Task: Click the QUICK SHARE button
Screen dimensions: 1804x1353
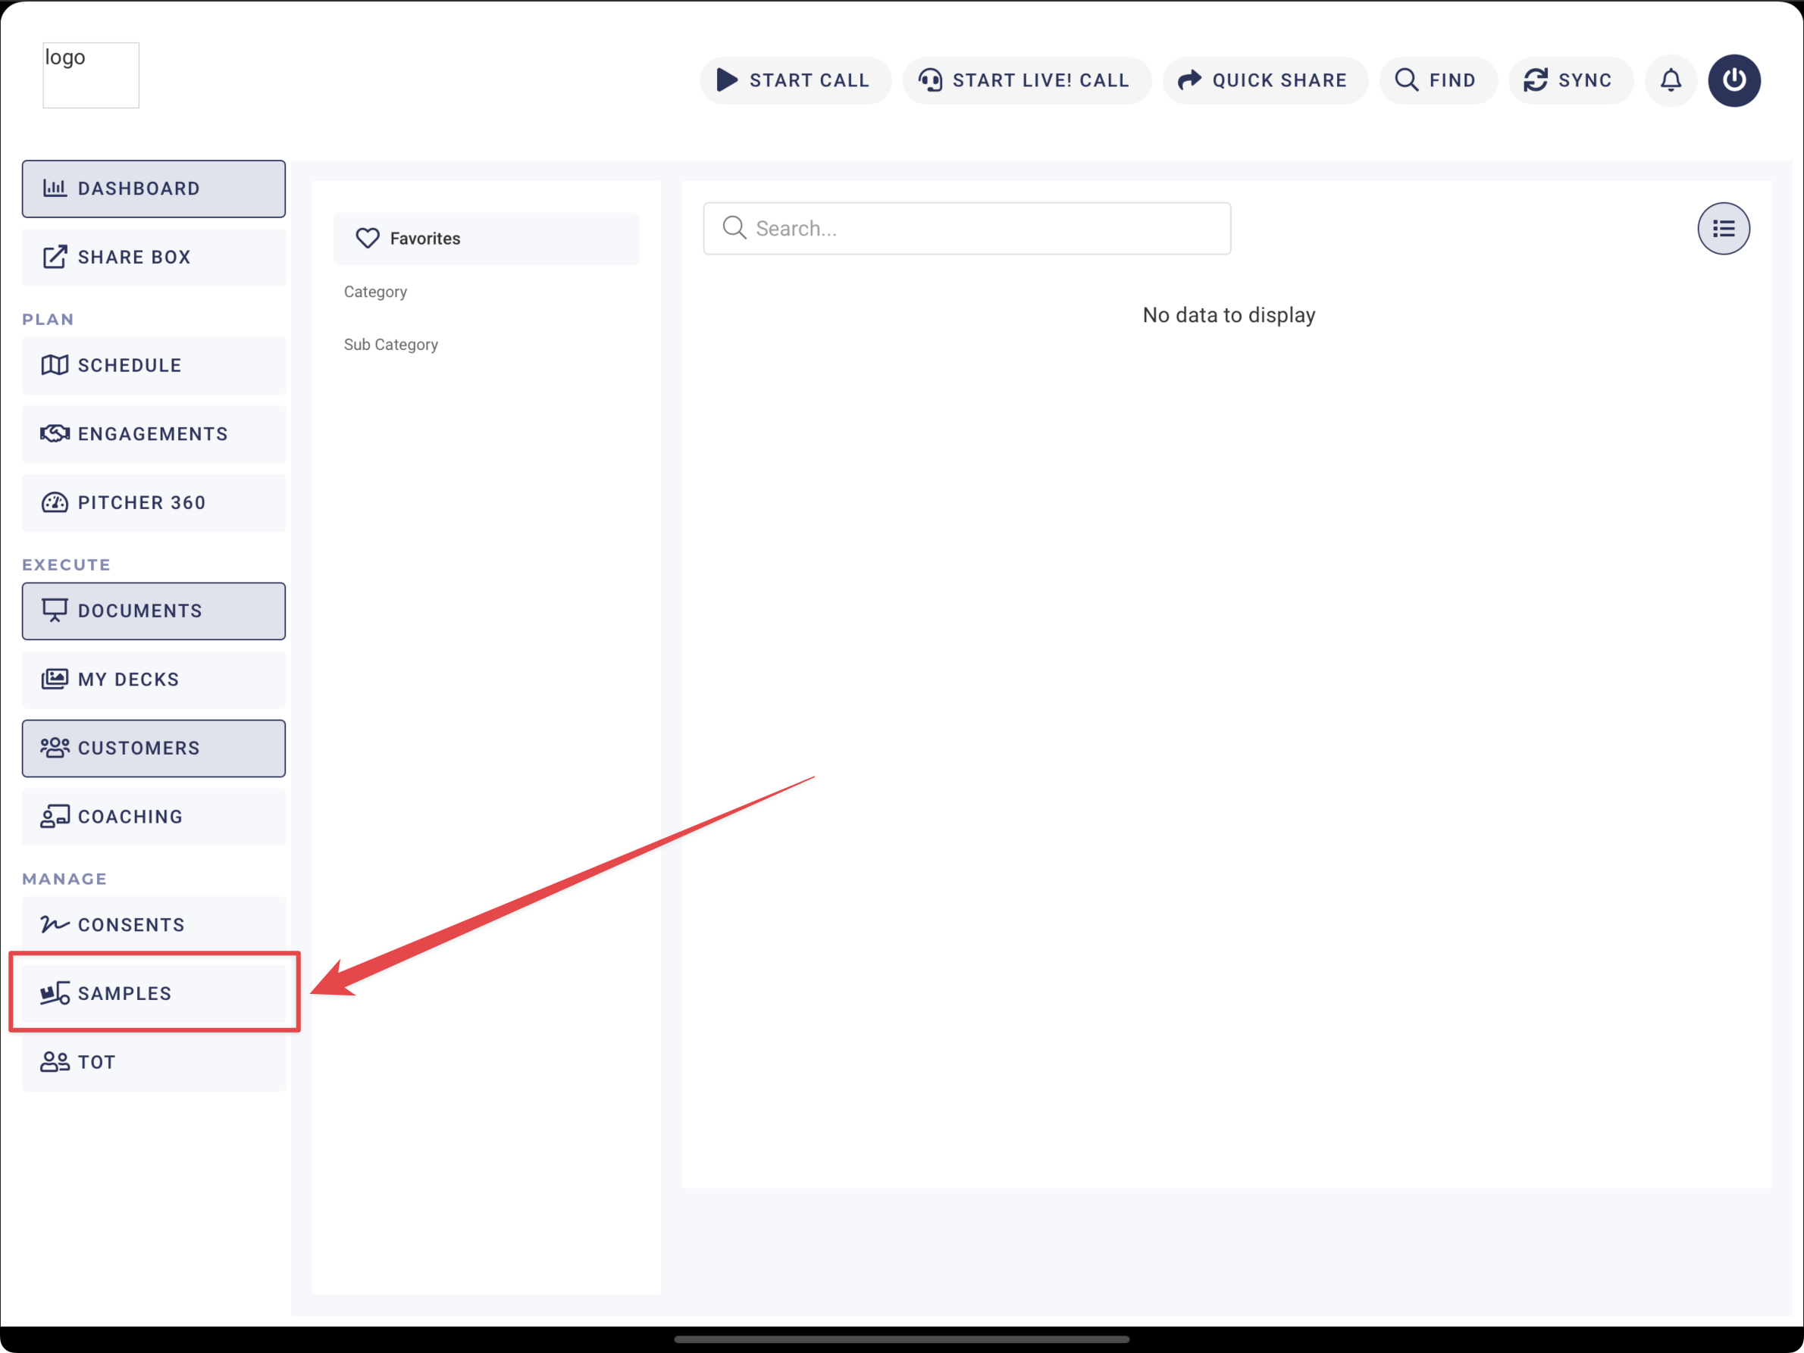Action: pos(1265,80)
